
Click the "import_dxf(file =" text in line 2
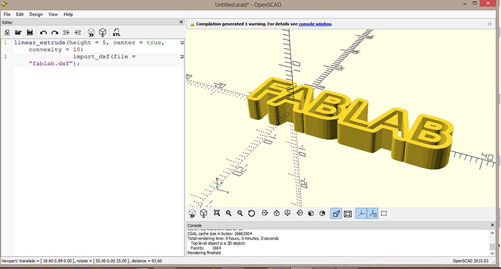105,56
